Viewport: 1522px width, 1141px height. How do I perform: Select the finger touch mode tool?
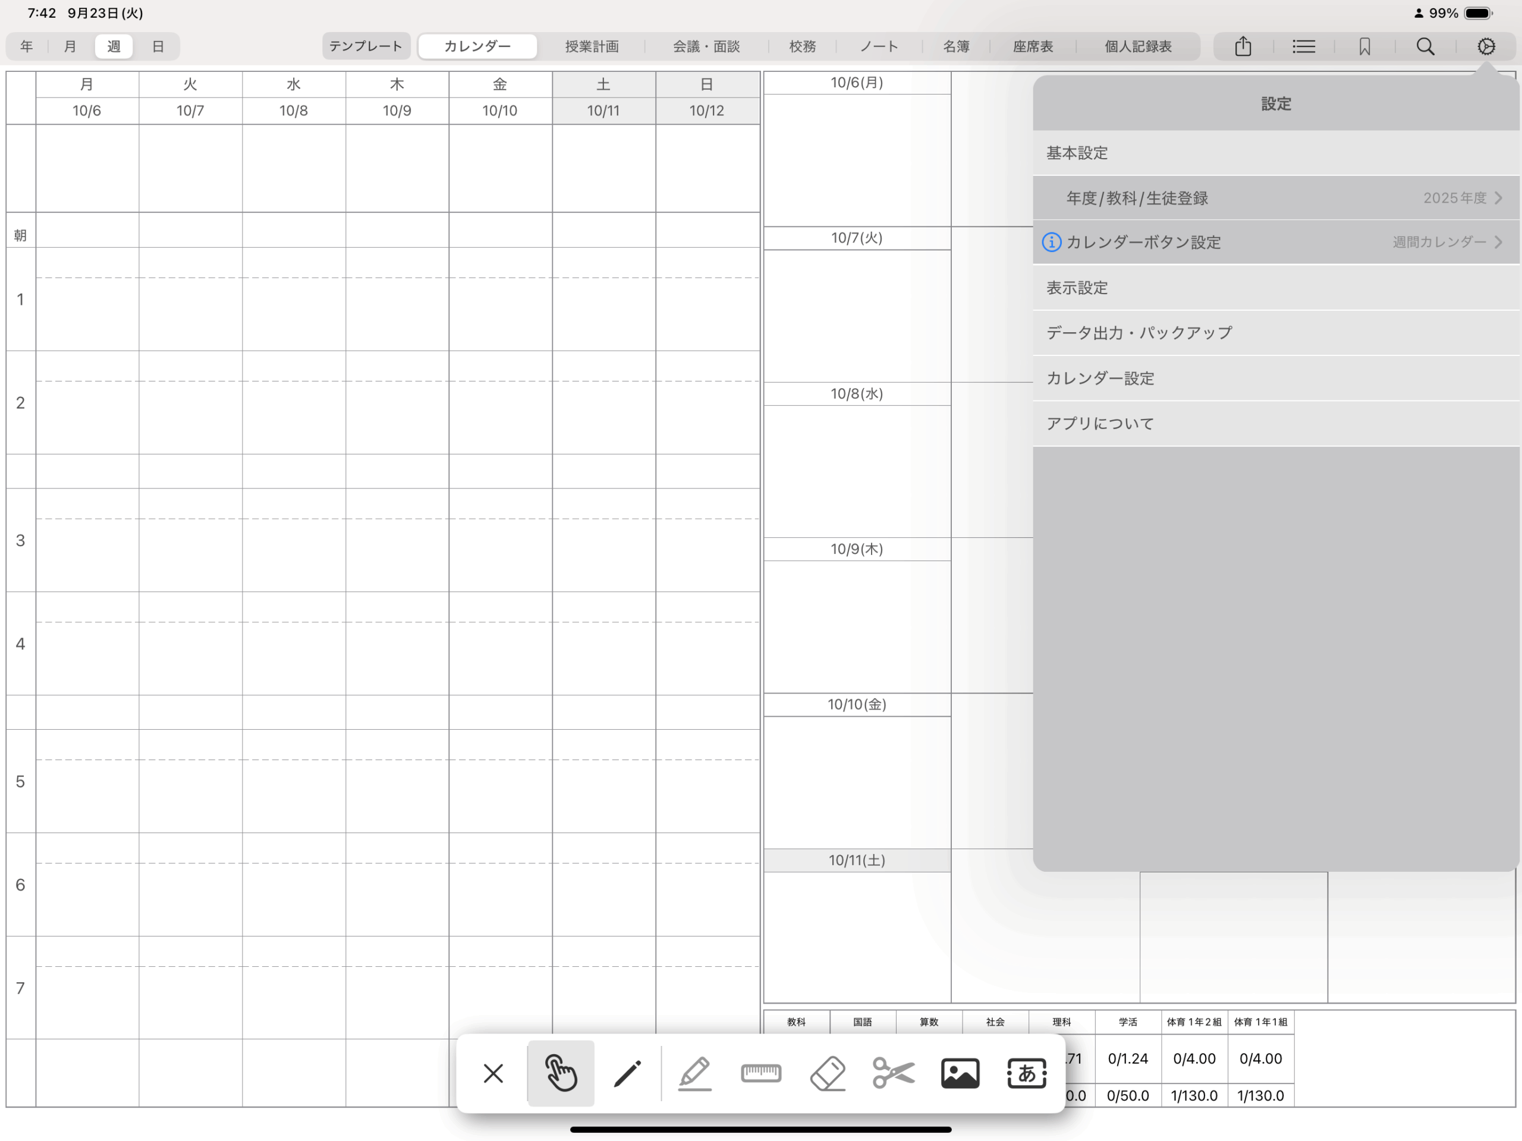click(561, 1073)
